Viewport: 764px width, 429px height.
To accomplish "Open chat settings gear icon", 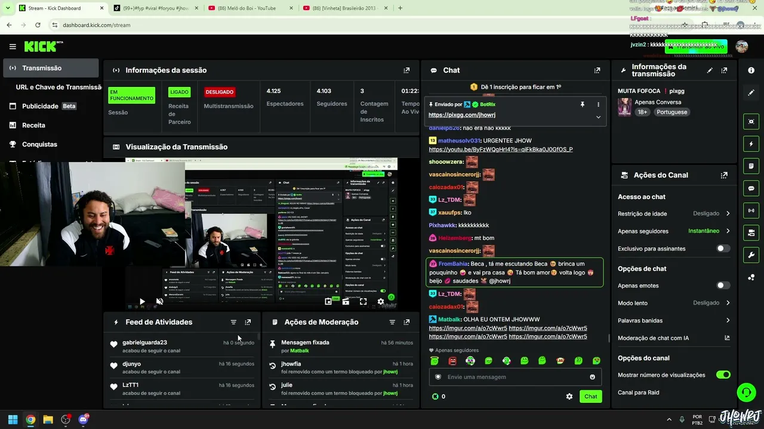I will pyautogui.click(x=569, y=396).
